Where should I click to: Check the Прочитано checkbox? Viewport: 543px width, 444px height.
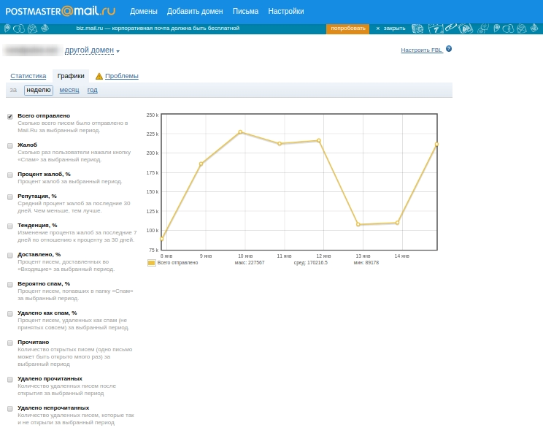coord(10,342)
